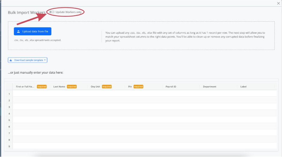
Task: Select row number 9 header
Action: pos(9,146)
